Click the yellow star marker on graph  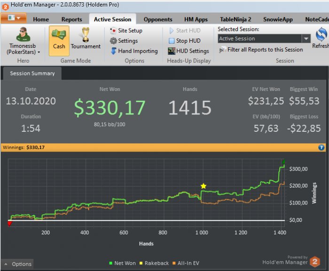tap(204, 186)
